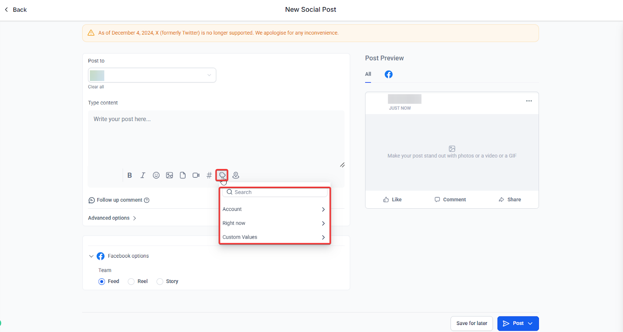The width and height of the screenshot is (623, 332).
Task: Click the tag icon for custom values
Action: point(222,175)
